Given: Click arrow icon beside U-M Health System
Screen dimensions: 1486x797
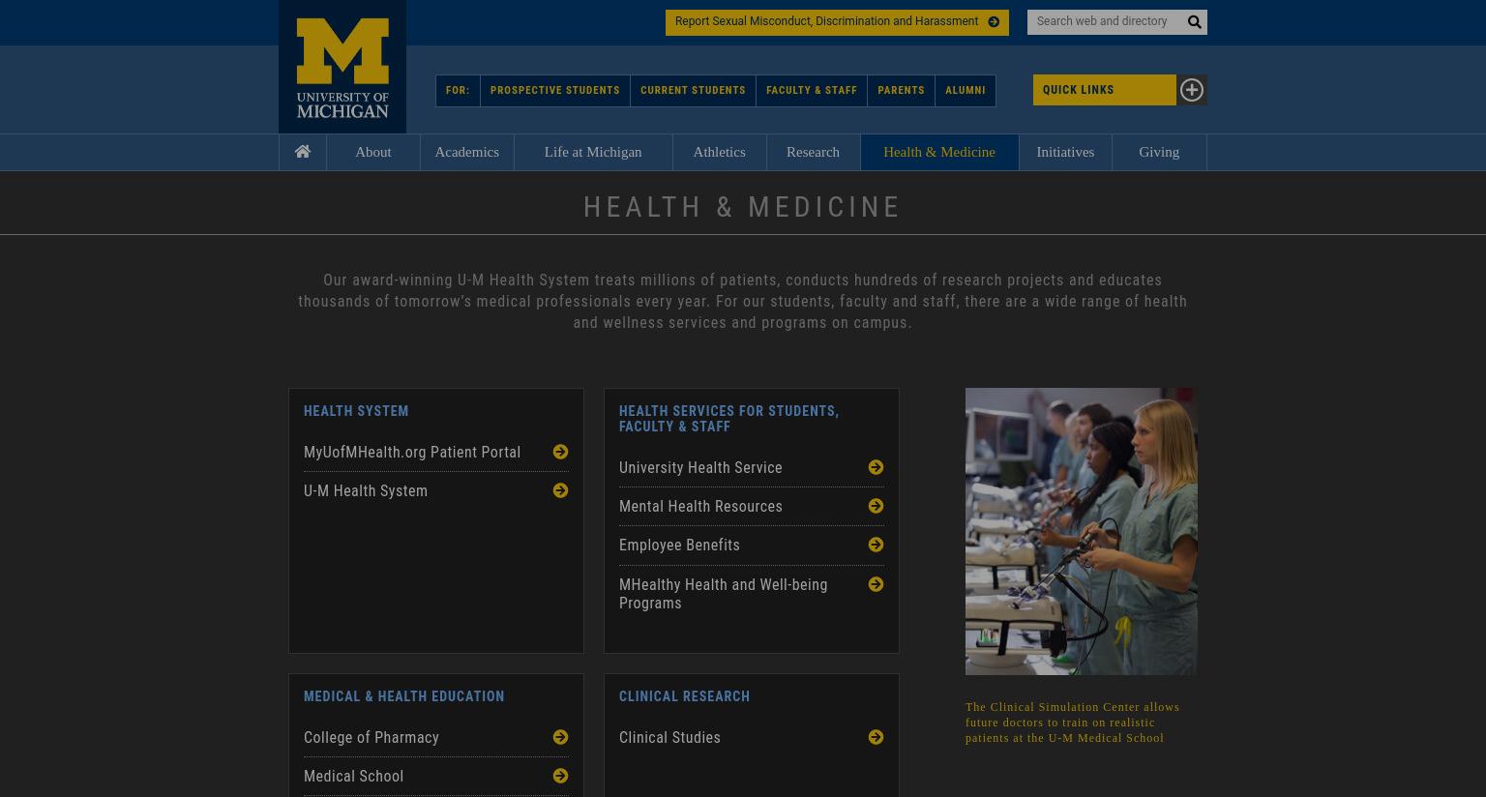Looking at the screenshot, I should tap(560, 490).
